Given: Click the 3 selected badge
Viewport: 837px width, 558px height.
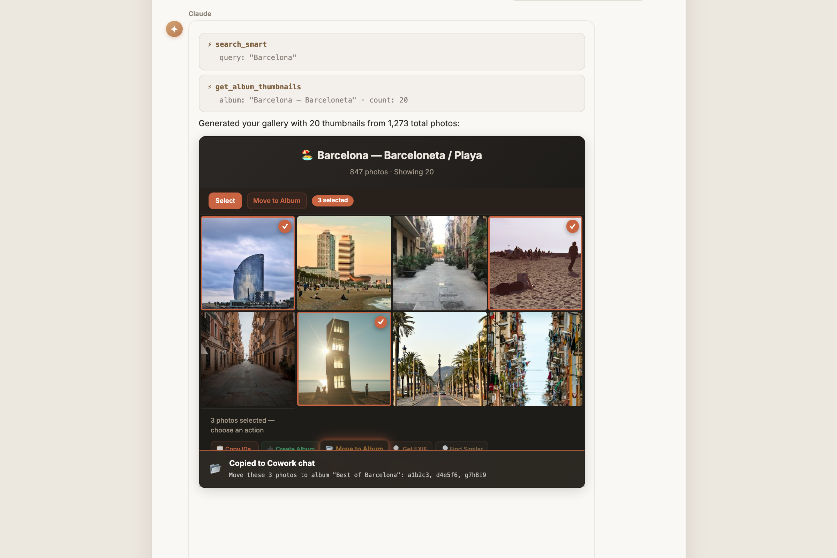Looking at the screenshot, I should click(x=332, y=200).
